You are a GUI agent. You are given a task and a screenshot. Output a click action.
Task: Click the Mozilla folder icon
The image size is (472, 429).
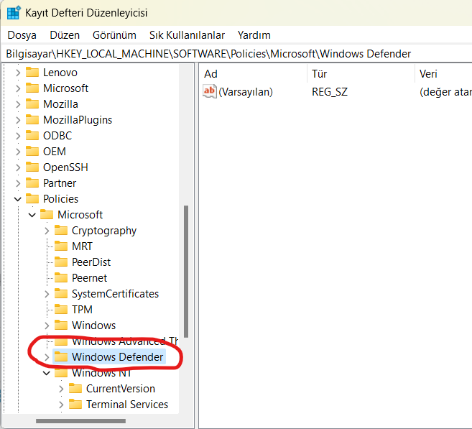click(32, 103)
